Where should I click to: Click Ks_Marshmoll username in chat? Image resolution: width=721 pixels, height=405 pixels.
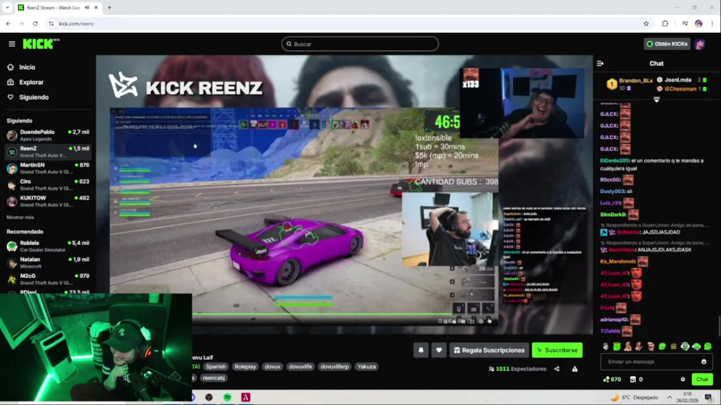tap(618, 261)
